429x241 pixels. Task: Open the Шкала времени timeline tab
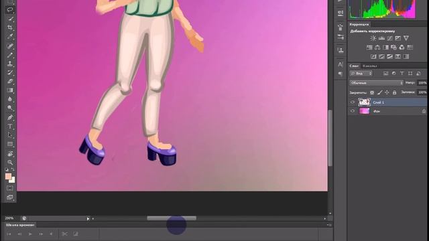tap(20, 225)
